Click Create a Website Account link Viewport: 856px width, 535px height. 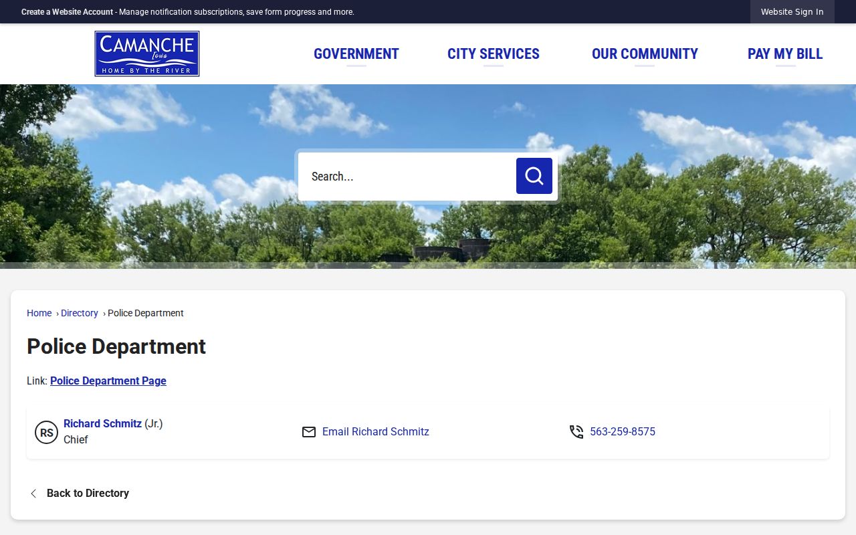(67, 12)
